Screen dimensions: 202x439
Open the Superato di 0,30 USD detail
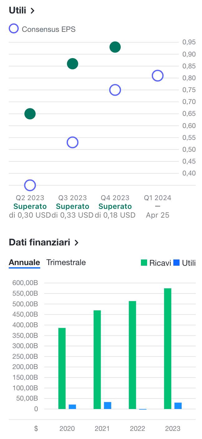[x=30, y=210]
